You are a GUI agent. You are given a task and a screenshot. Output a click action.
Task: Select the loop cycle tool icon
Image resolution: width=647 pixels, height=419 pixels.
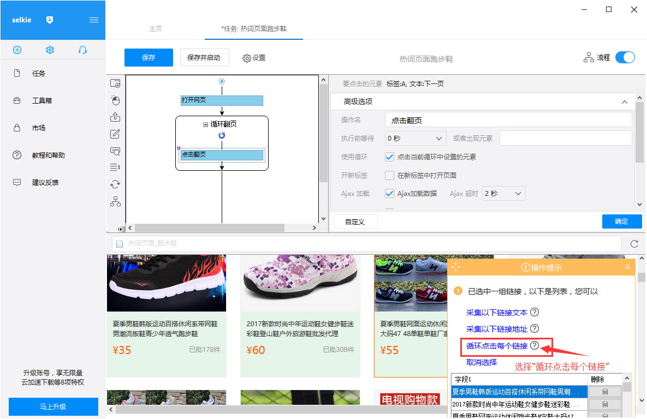115,184
